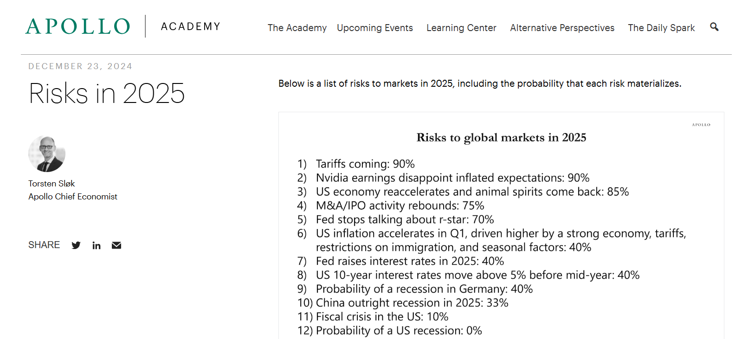Select the ACADEMY wordmark

click(x=190, y=26)
